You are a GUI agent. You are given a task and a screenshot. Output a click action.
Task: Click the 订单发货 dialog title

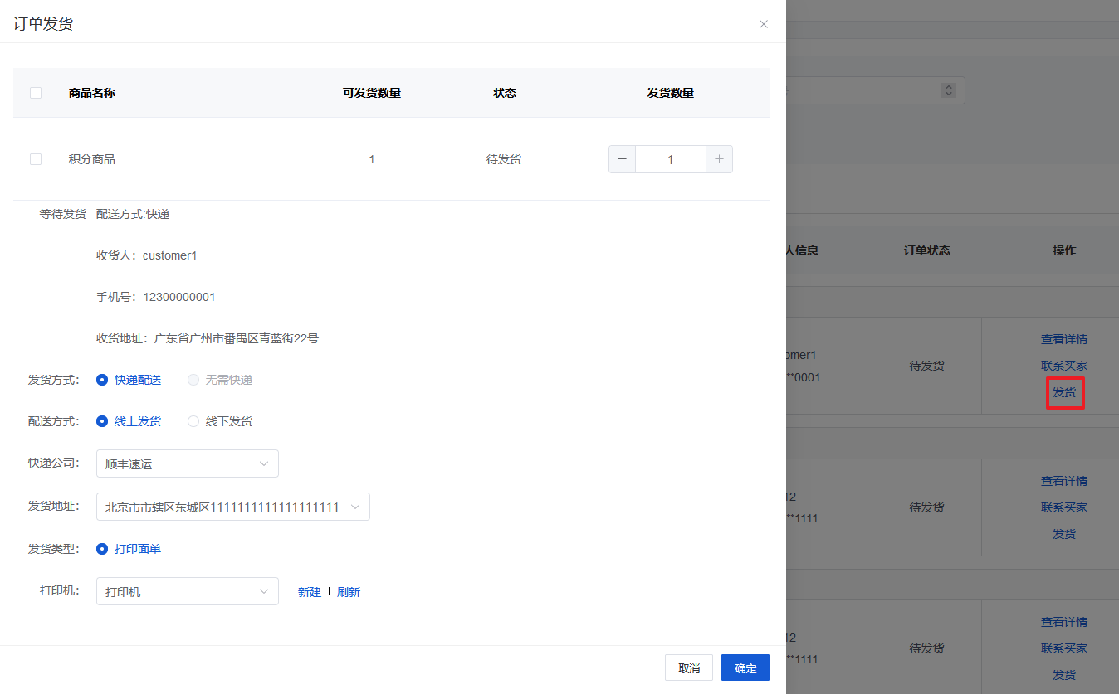point(43,24)
